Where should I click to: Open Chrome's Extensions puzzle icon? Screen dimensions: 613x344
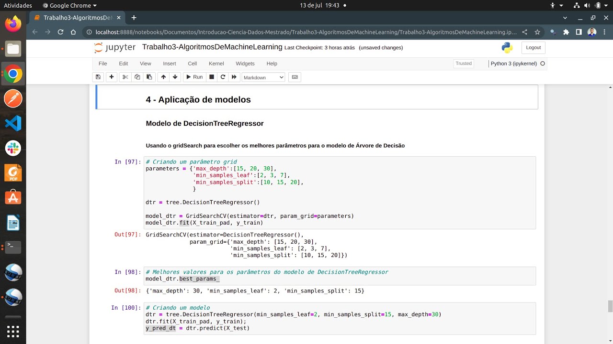[x=566, y=32]
